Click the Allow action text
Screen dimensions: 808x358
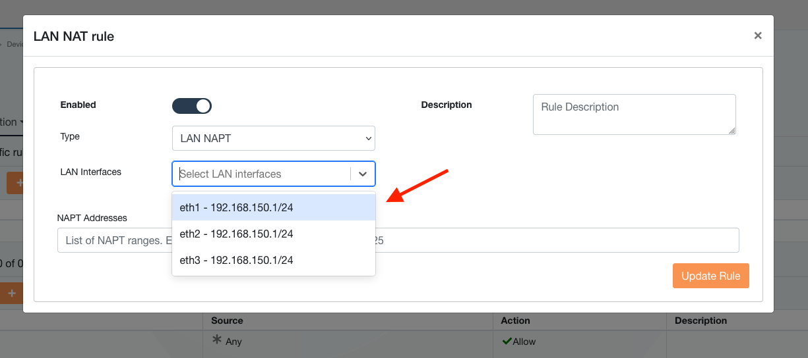524,342
